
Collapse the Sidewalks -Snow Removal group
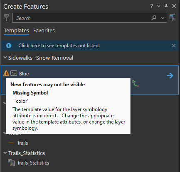tap(5, 58)
